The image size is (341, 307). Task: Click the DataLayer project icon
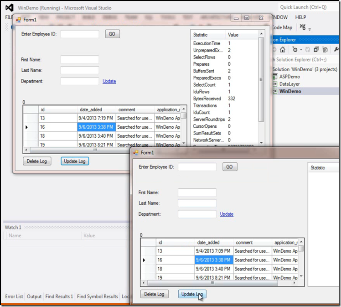275,84
